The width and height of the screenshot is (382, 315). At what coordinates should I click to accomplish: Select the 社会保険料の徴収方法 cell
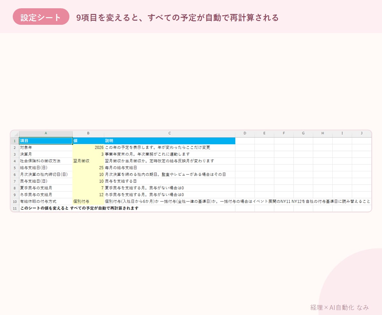click(46, 161)
